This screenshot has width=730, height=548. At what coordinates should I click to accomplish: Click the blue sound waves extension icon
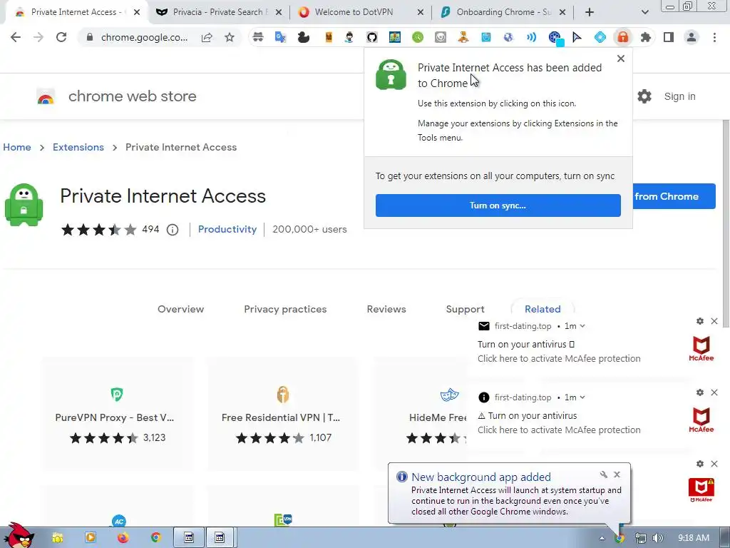tap(531, 37)
